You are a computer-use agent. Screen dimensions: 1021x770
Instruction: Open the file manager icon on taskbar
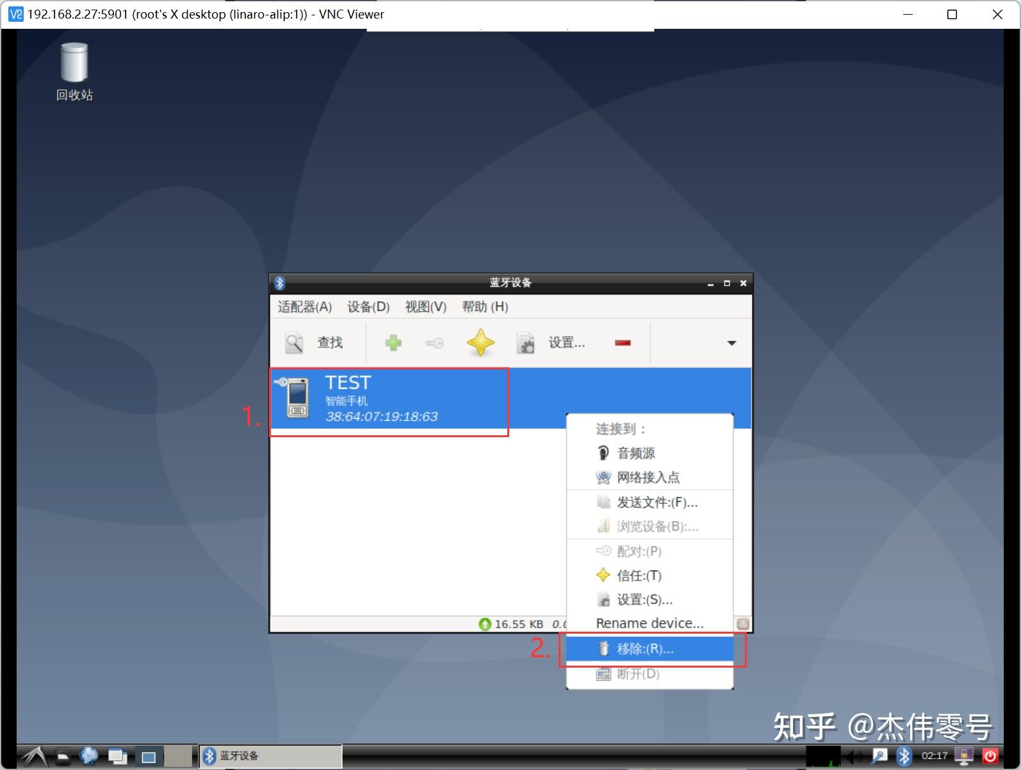pyautogui.click(x=63, y=757)
